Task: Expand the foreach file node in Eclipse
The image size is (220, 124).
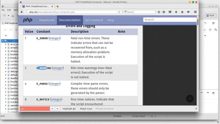Action: pyautogui.click(x=5, y=85)
